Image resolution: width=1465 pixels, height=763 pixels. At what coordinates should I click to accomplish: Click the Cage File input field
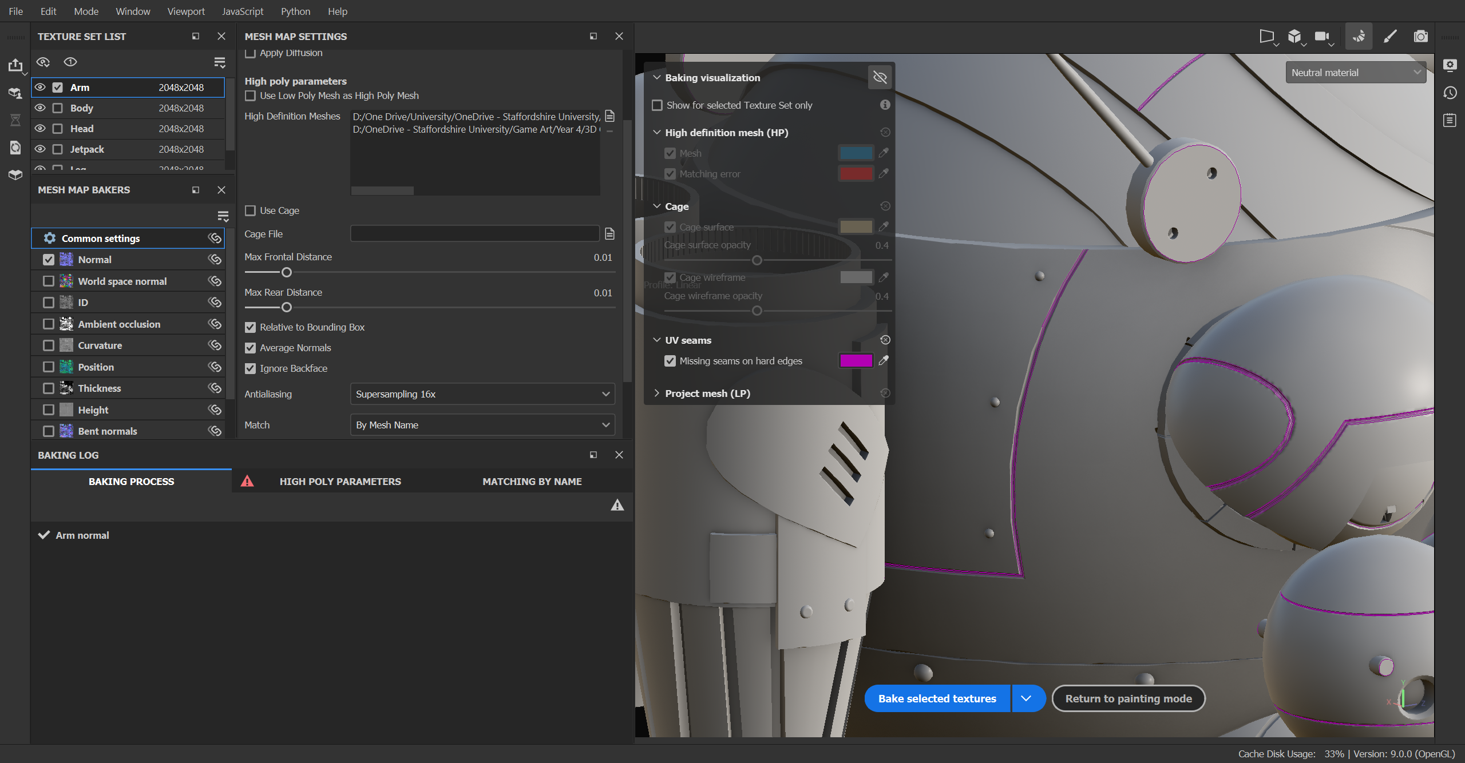pos(474,233)
